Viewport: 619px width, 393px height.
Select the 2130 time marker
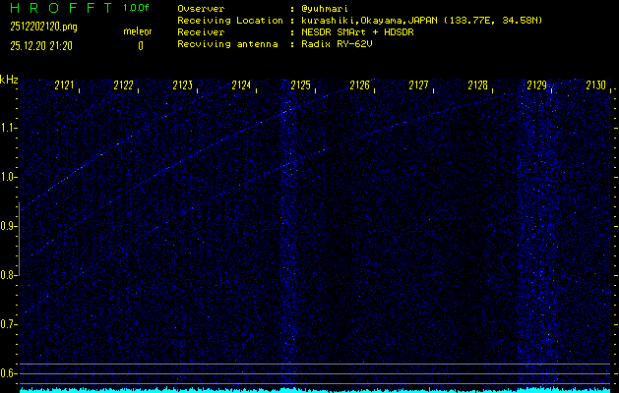[594, 86]
